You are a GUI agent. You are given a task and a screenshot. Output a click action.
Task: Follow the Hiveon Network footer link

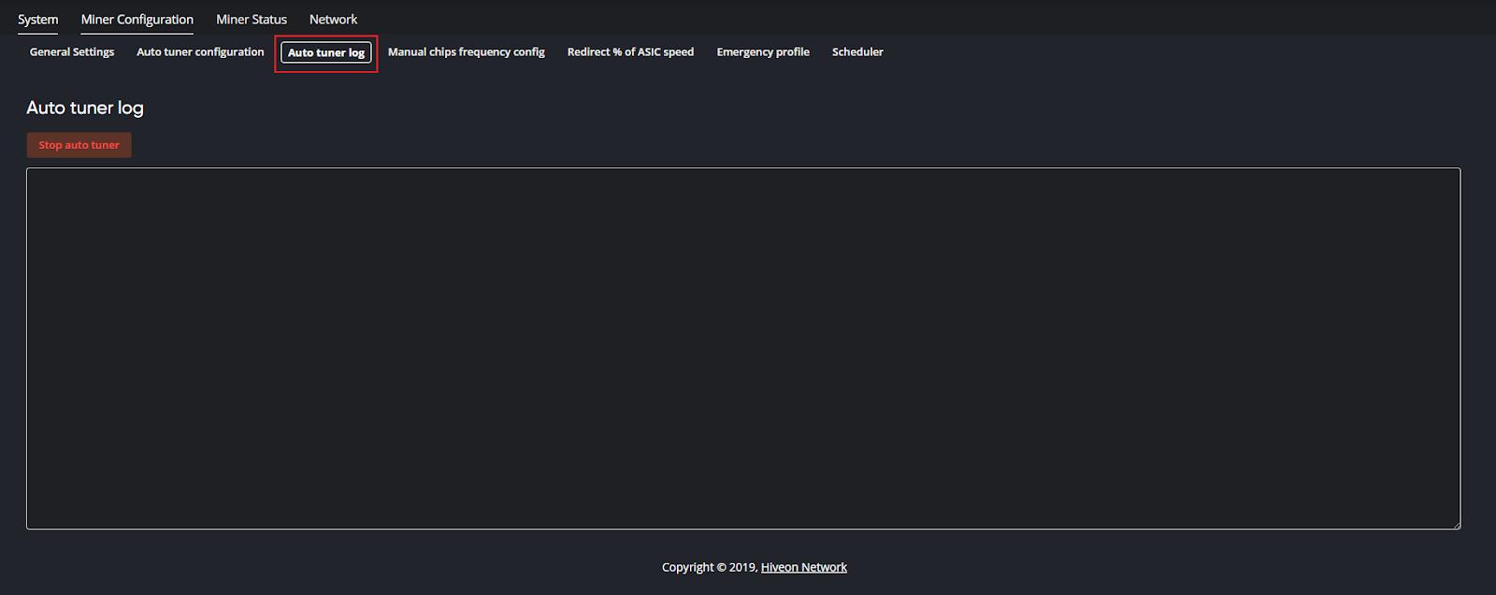[803, 568]
